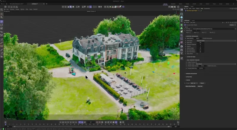The width and height of the screenshot is (237, 130).
Task: Enable the Flip X checkbox
Action: coord(190,32)
